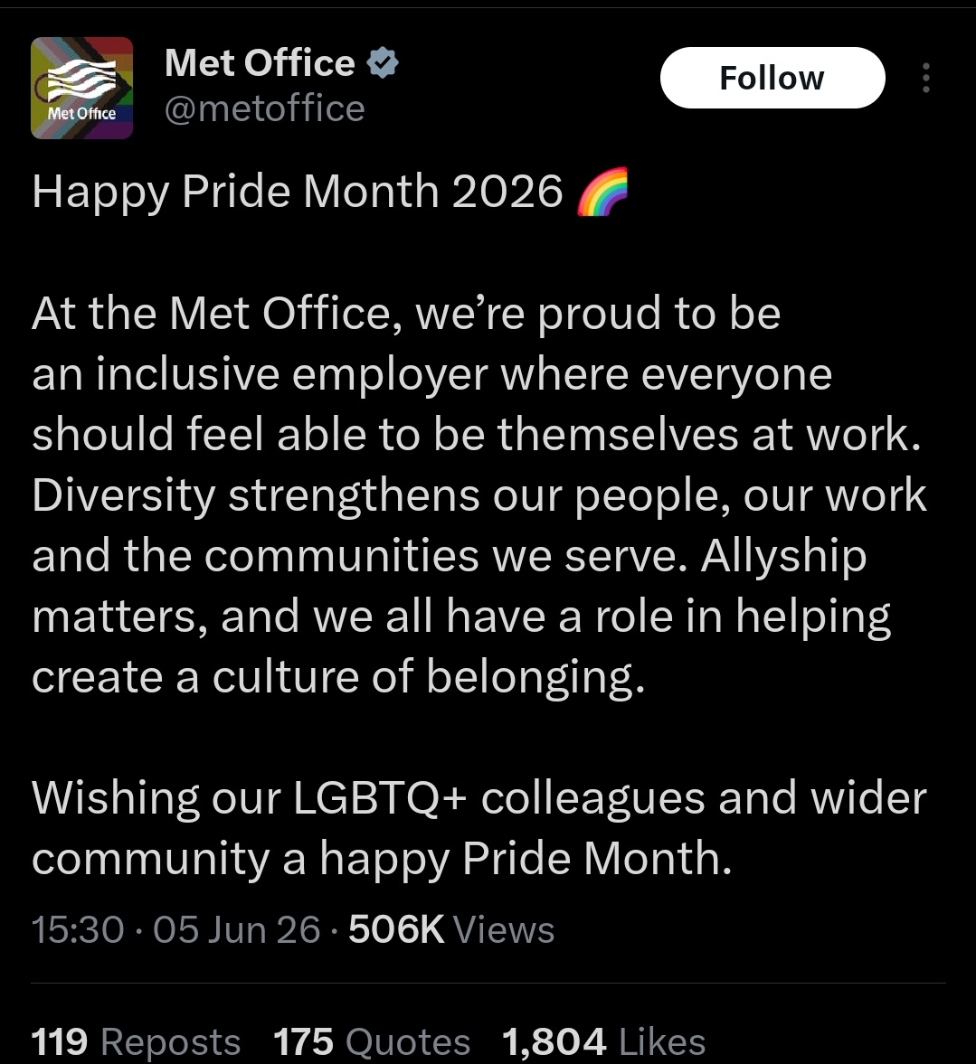The image size is (976, 1064).
Task: Click the Likes label text
Action: click(x=662, y=1040)
